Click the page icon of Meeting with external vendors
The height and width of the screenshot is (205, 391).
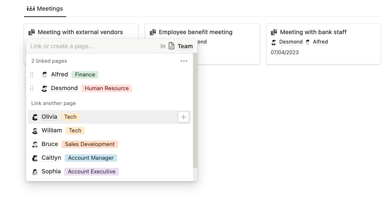(32, 32)
